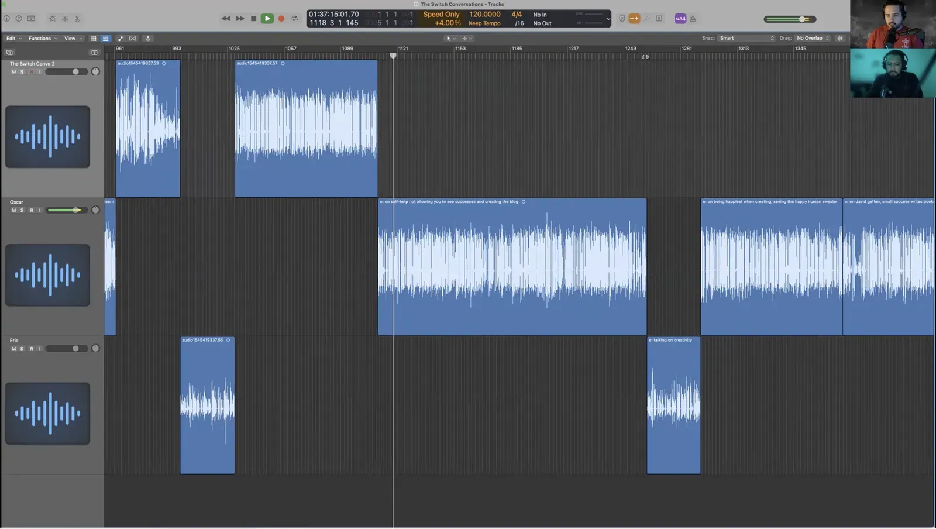Open the View menu in Tracks area
936x529 pixels.
pyautogui.click(x=73, y=39)
